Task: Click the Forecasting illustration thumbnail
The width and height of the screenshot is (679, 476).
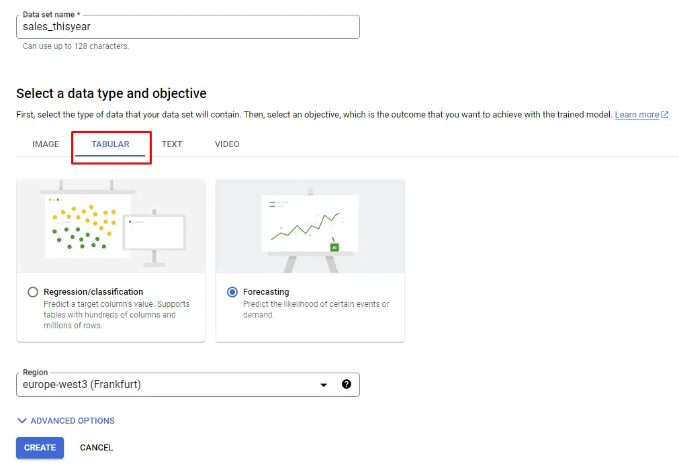Action: 310,226
